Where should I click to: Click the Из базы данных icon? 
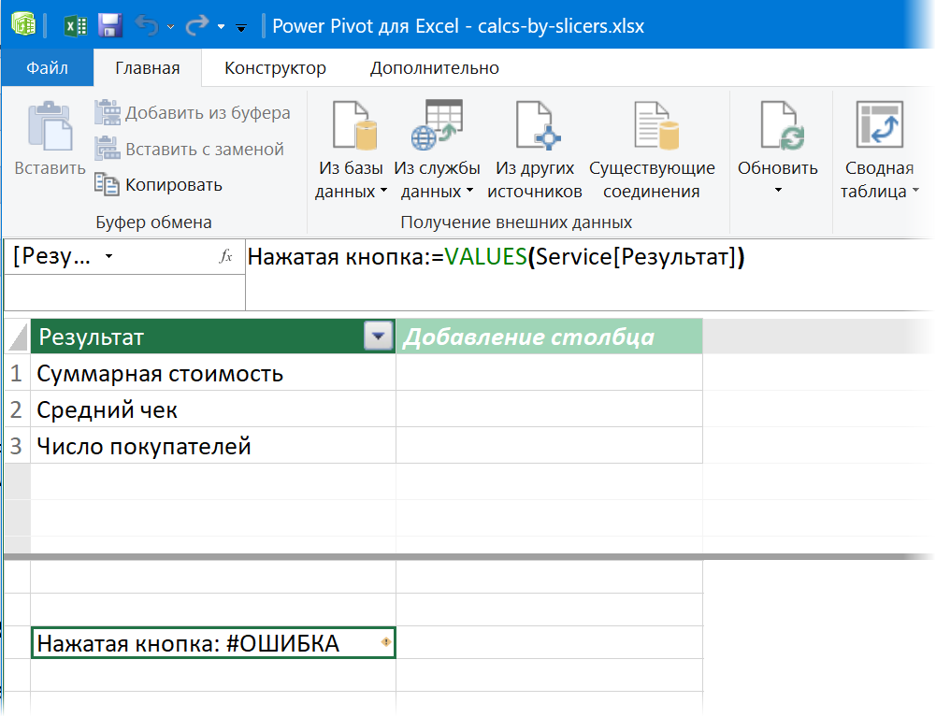[x=354, y=126]
